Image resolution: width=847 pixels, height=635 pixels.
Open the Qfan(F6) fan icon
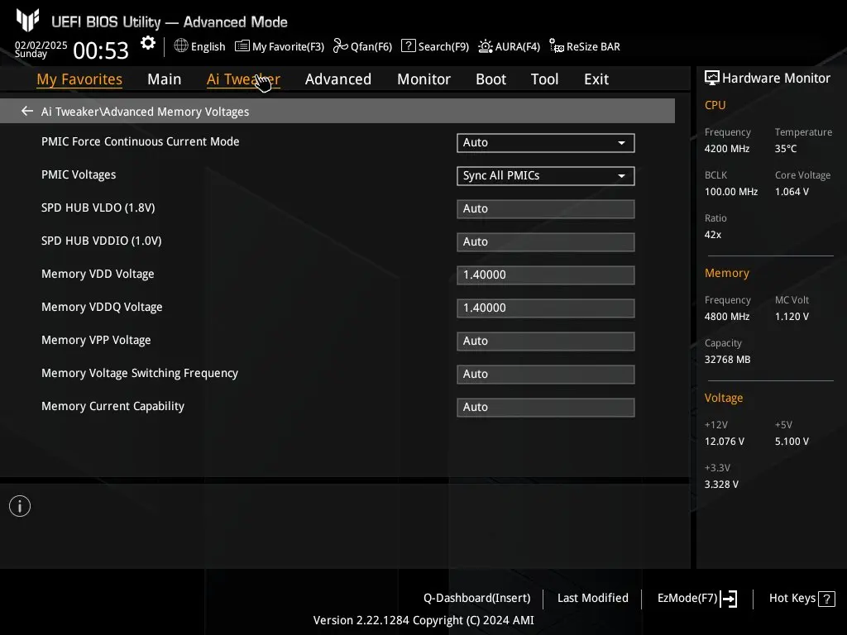click(340, 46)
